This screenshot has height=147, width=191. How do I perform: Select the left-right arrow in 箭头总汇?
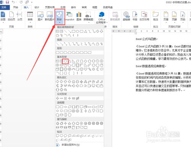(x=73, y=81)
